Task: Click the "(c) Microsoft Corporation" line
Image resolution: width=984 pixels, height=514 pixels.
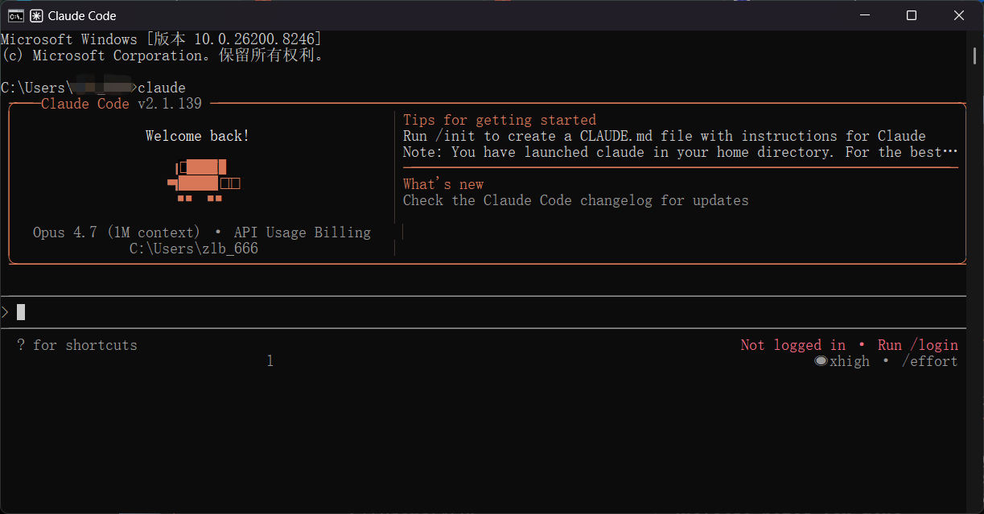Action: 163,56
